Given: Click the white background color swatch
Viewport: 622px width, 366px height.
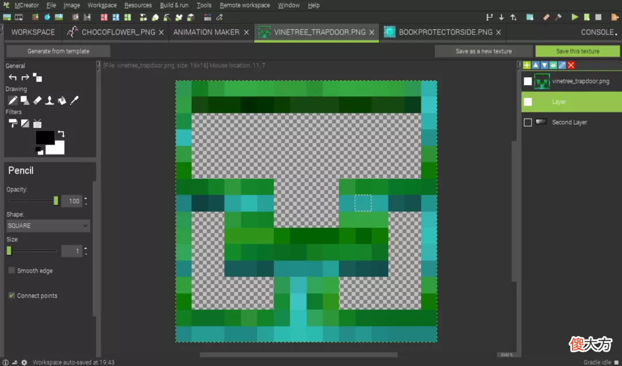Looking at the screenshot, I should coord(56,149).
